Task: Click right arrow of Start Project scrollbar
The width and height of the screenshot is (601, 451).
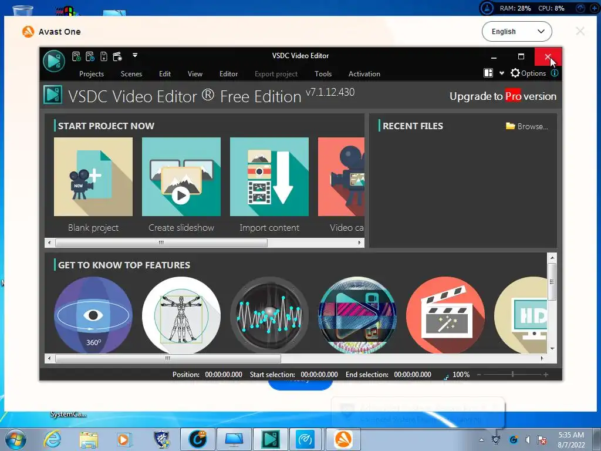Action: [x=359, y=243]
